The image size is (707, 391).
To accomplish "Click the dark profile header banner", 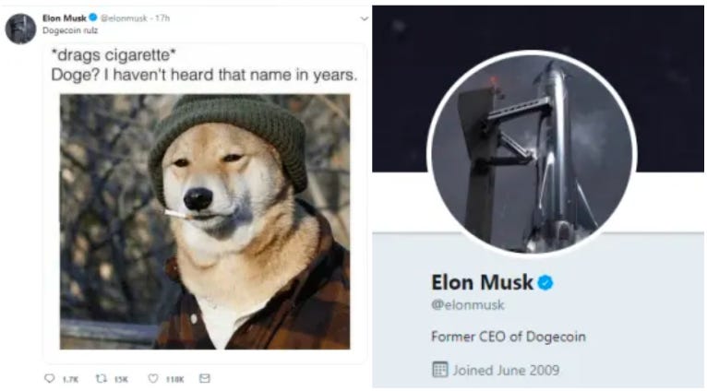I will tap(538, 89).
